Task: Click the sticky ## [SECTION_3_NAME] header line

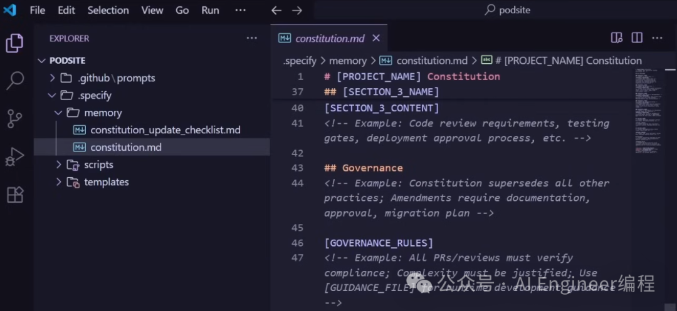Action: [x=382, y=92]
